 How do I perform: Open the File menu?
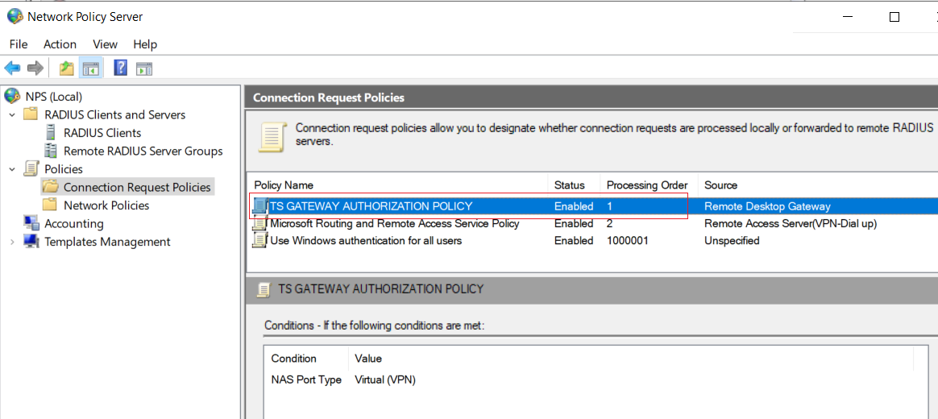pyautogui.click(x=19, y=44)
